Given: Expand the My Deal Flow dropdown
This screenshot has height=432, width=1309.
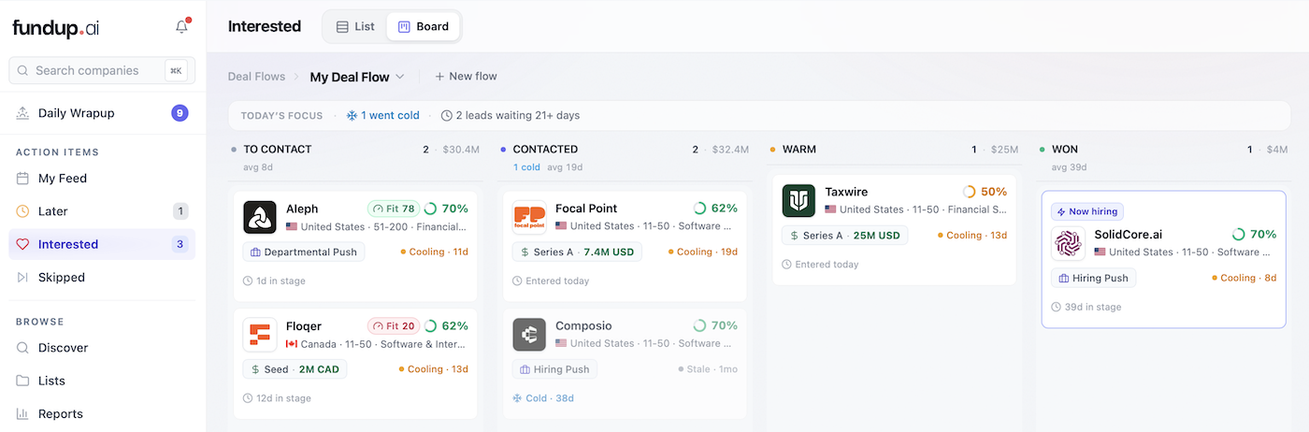Looking at the screenshot, I should coord(357,77).
